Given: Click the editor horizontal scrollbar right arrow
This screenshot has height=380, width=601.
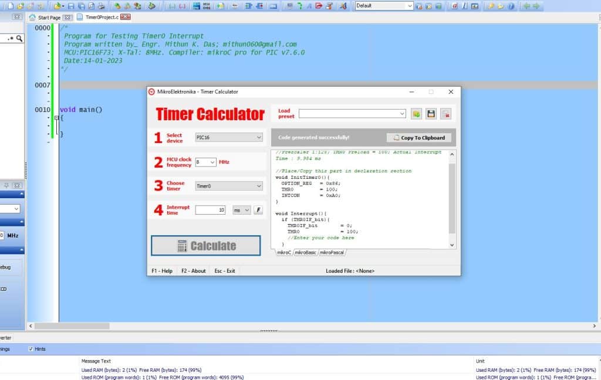Looking at the screenshot, I should (x=594, y=326).
